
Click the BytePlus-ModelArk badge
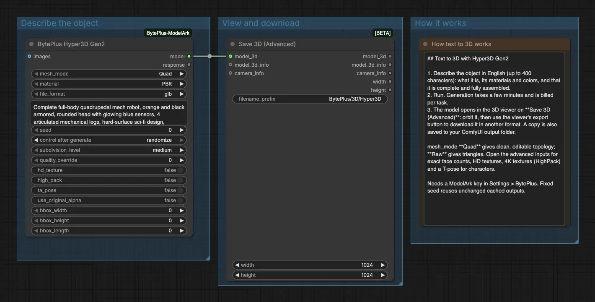(168, 33)
